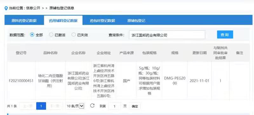Click the DMG-PEG2000 specification cell

(x=175, y=81)
